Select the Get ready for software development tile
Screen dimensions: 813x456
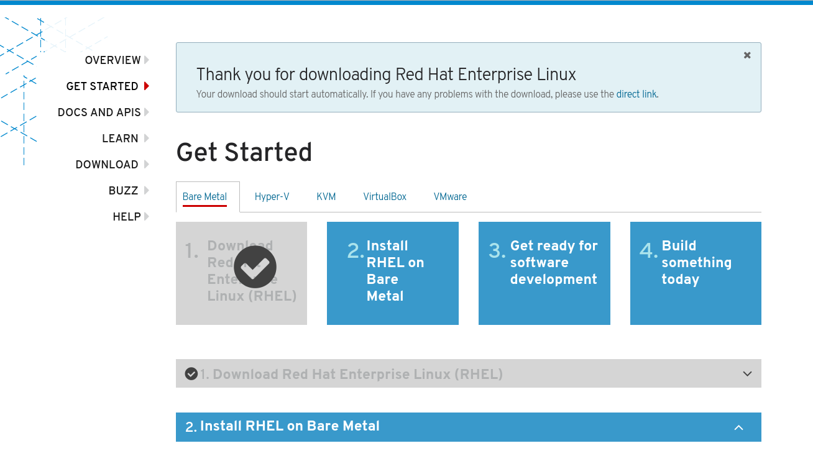tap(544, 273)
